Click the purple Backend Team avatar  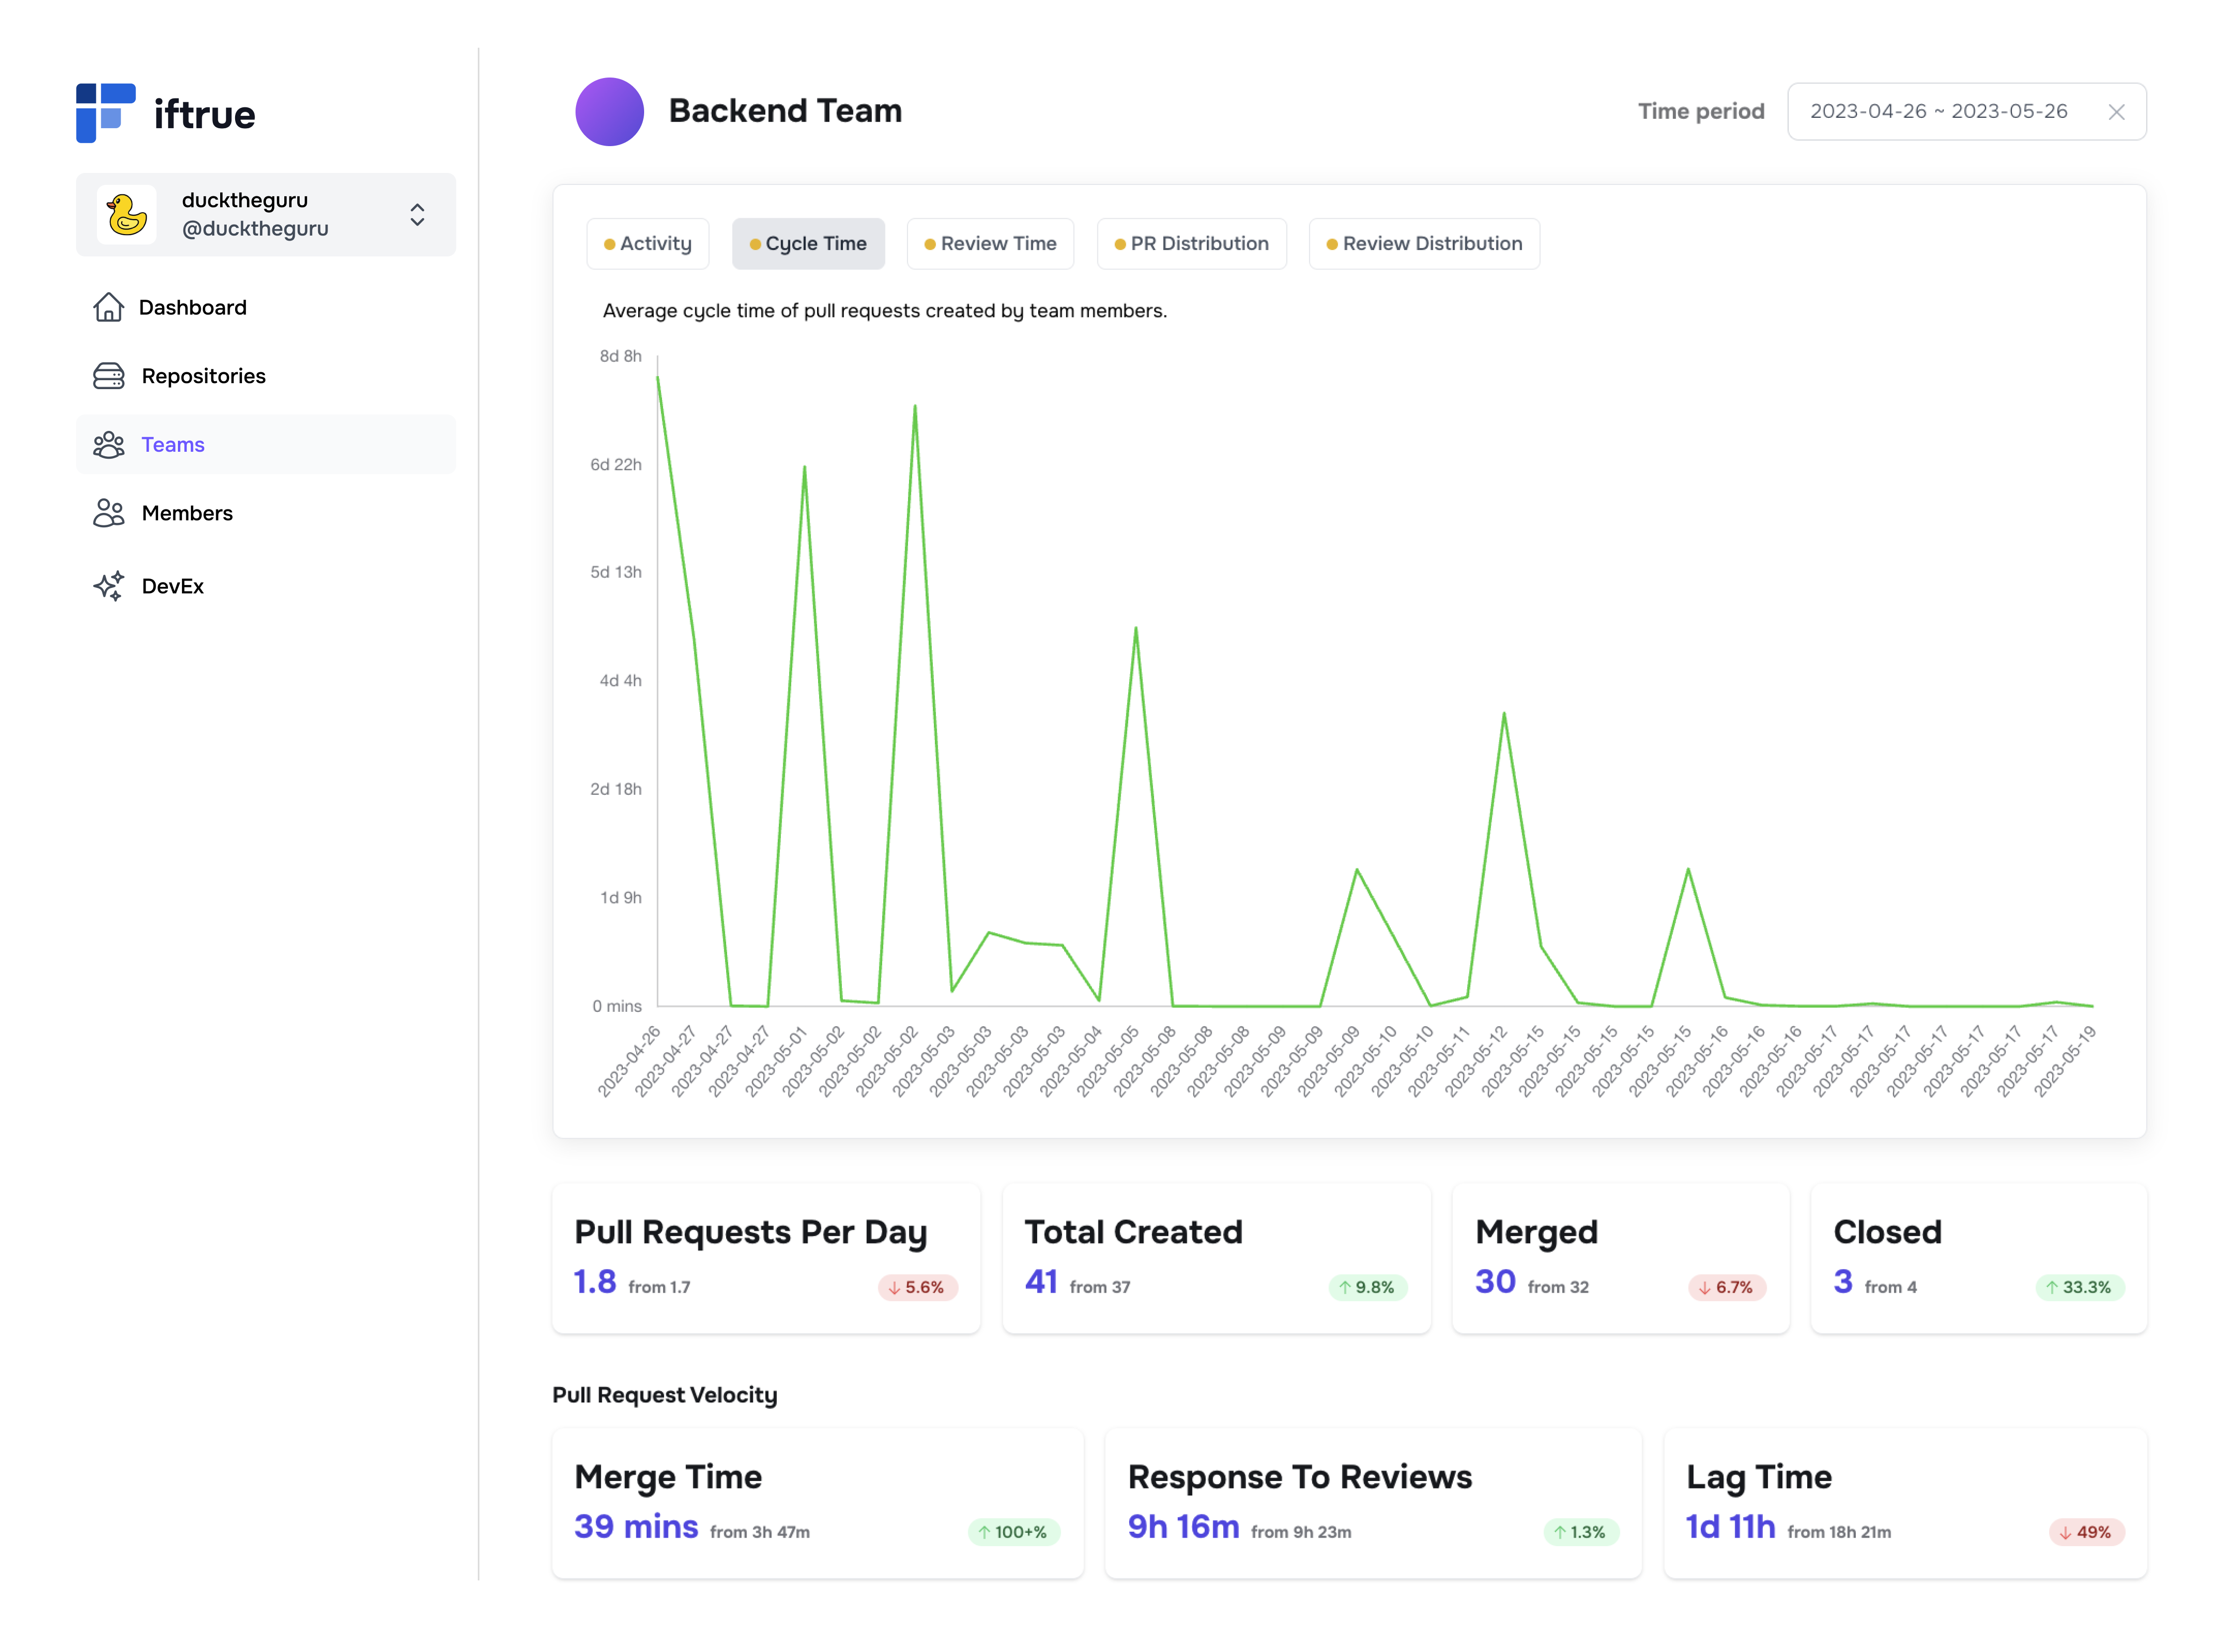(x=609, y=111)
